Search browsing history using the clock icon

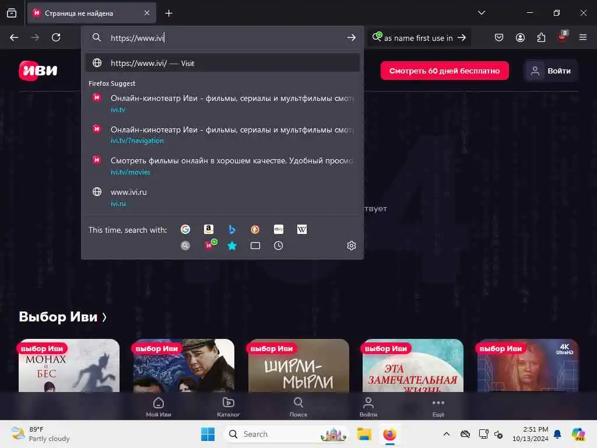[278, 246]
